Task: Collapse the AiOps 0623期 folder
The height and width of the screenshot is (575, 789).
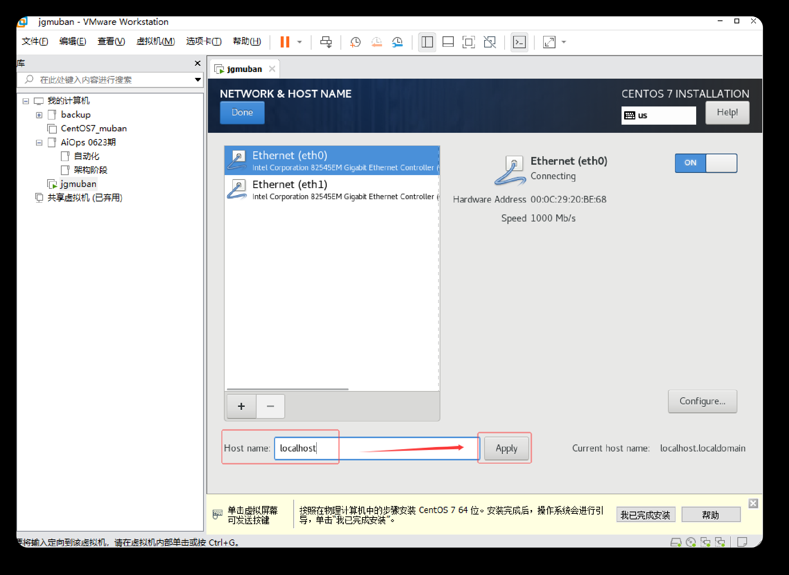Action: 39,143
